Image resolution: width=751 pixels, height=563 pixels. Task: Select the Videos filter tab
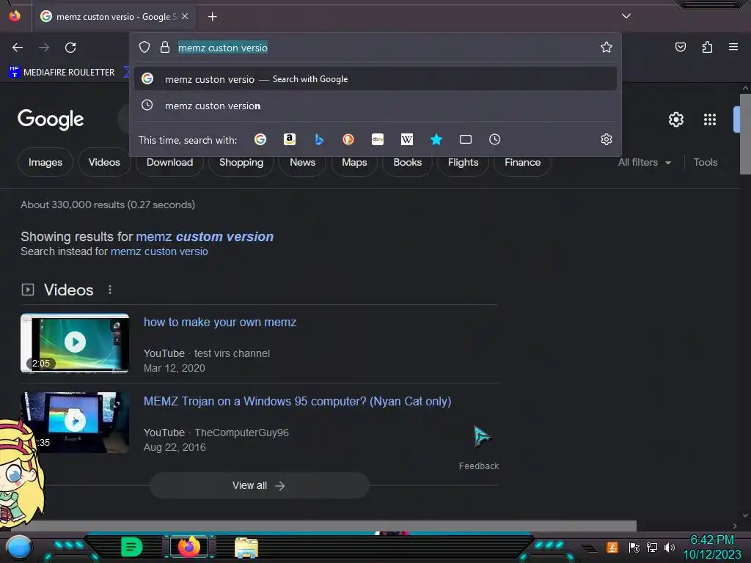click(104, 162)
